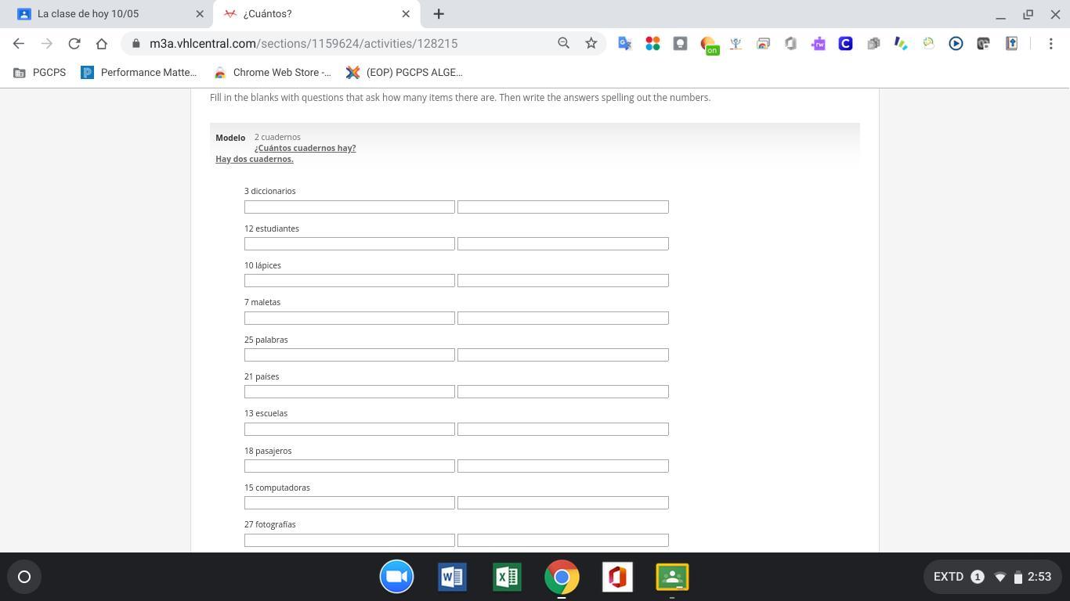Select the '¿Cuántos?' tab
The height and width of the screenshot is (601, 1070).
coord(317,14)
